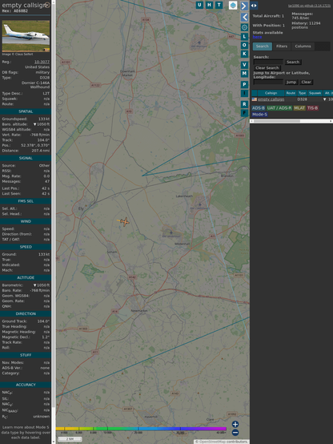Click the SPEED section header
Image resolution: width=333 pixels, height=444 pixels.
pos(26,247)
